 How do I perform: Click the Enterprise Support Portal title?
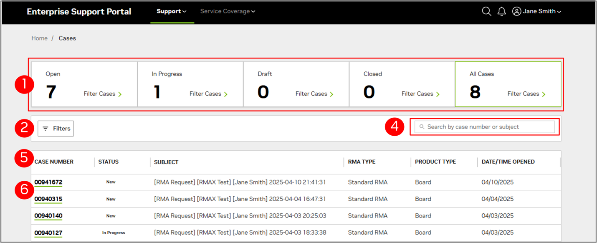point(79,12)
